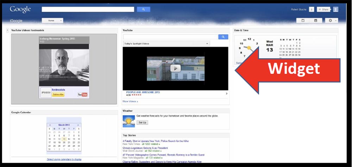Click March 2013 calendar header

point(64,125)
